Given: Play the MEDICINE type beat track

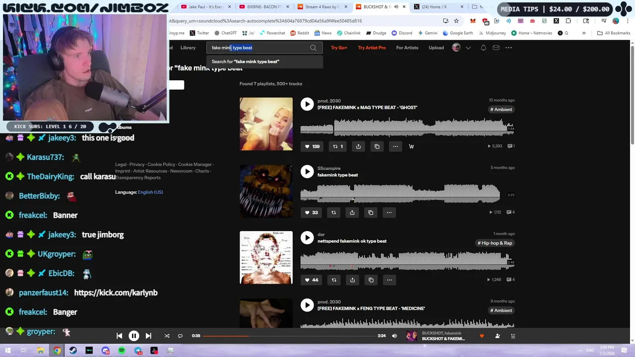Looking at the screenshot, I should [307, 305].
